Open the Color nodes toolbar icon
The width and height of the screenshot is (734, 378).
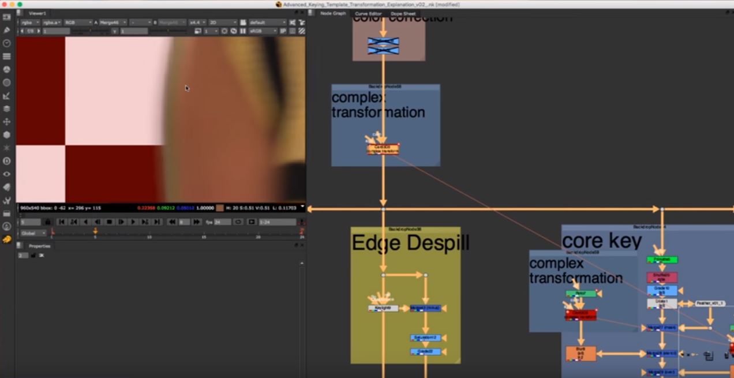pyautogui.click(x=7, y=68)
